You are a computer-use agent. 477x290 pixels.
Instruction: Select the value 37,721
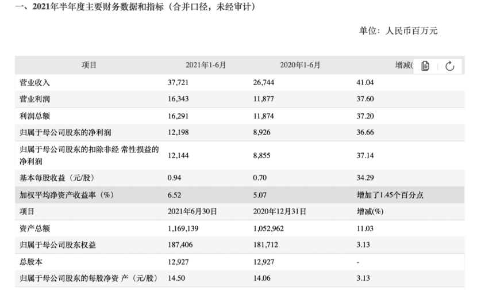[x=178, y=82]
